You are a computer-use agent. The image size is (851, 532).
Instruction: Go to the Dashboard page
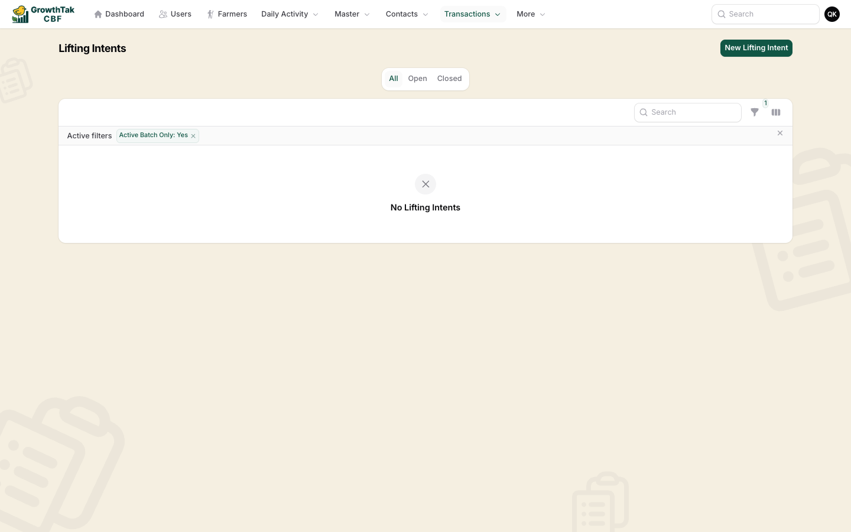click(x=119, y=14)
